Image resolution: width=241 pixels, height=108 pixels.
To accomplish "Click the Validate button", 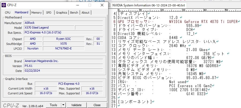I will [x=76, y=105].
